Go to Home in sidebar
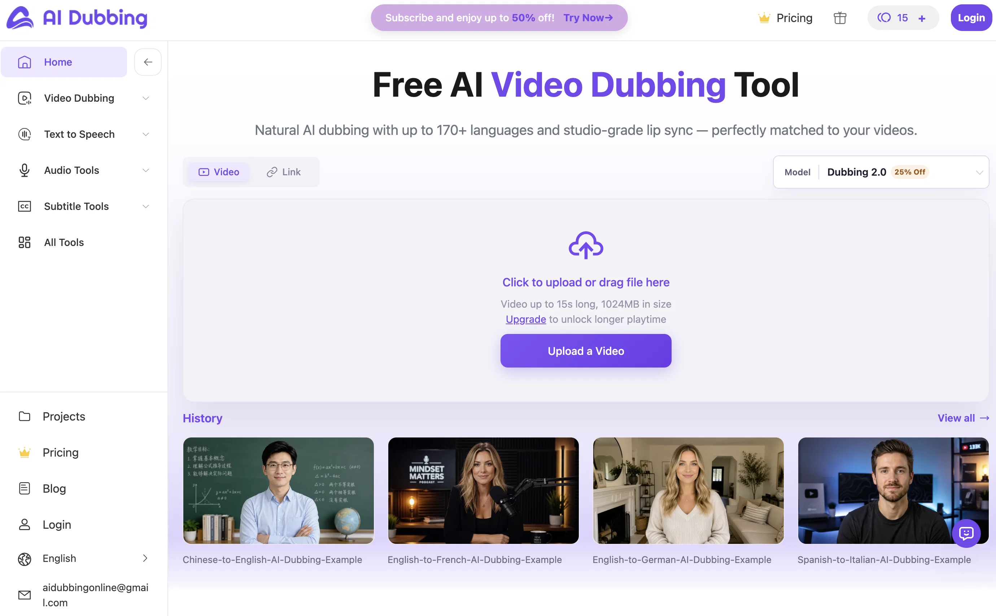 [x=64, y=62]
